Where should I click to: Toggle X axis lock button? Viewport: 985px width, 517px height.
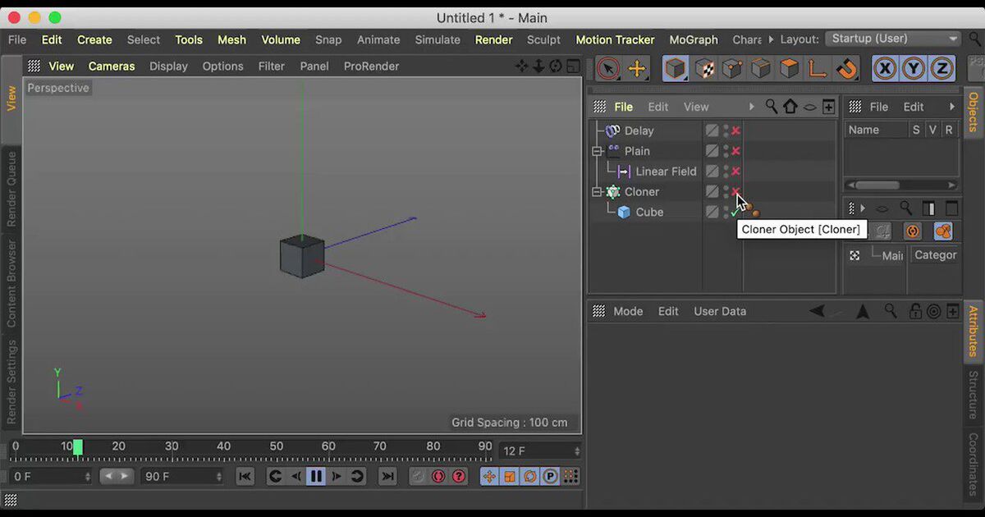[884, 69]
